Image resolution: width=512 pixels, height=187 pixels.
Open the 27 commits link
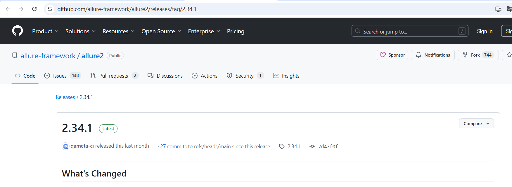tap(173, 146)
